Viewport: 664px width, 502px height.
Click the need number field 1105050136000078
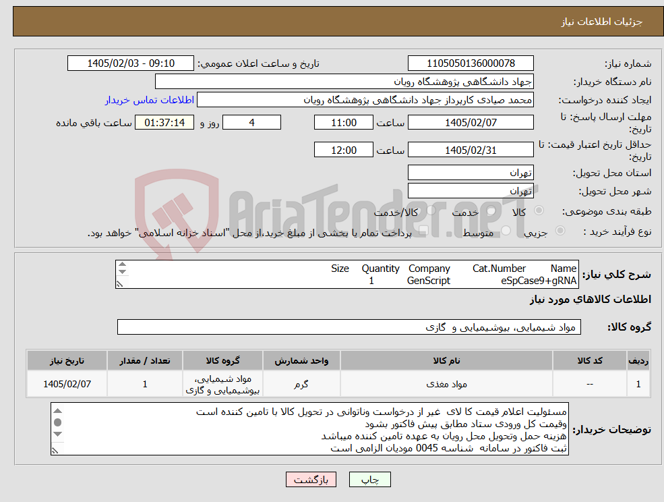click(471, 63)
